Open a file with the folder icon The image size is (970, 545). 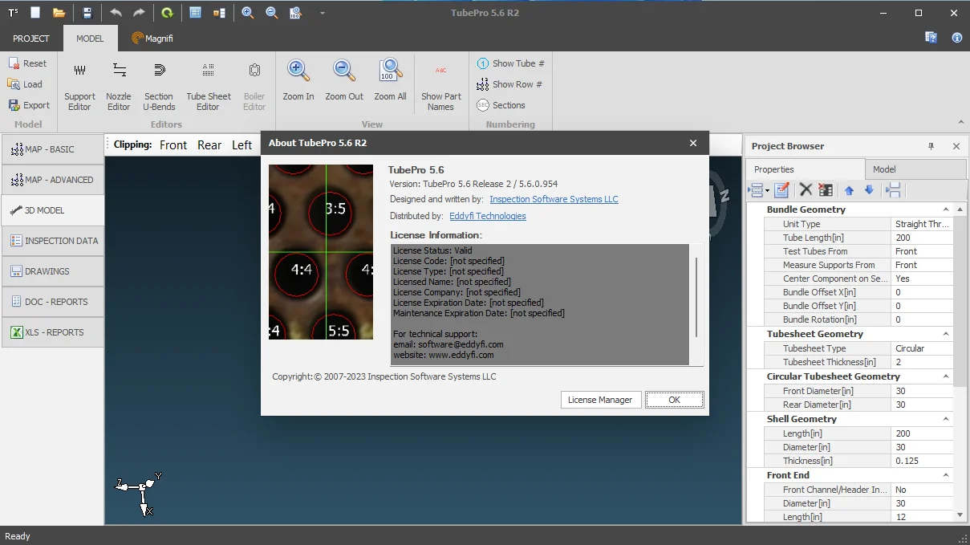59,13
